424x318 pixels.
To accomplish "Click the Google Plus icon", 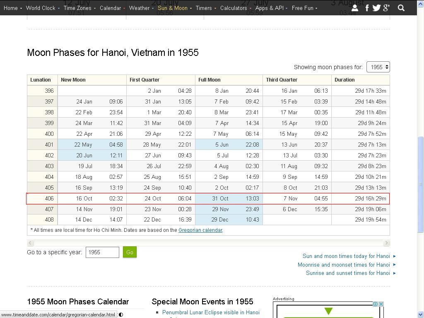I will click(386, 8).
